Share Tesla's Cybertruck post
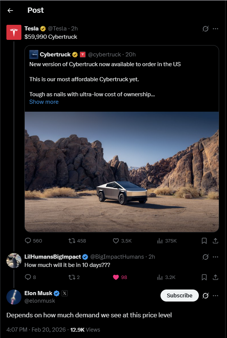Screen dimensions: 227x338 pyautogui.click(x=215, y=241)
